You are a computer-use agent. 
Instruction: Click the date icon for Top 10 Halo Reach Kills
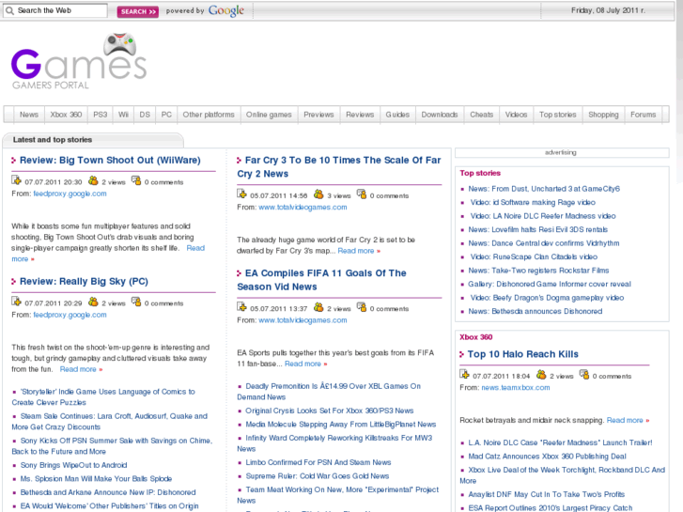tap(464, 374)
